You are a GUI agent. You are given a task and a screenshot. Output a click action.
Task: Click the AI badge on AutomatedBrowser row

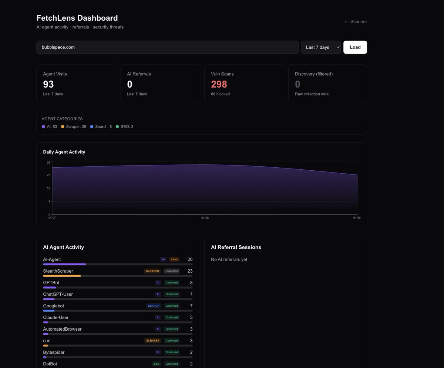click(x=158, y=329)
